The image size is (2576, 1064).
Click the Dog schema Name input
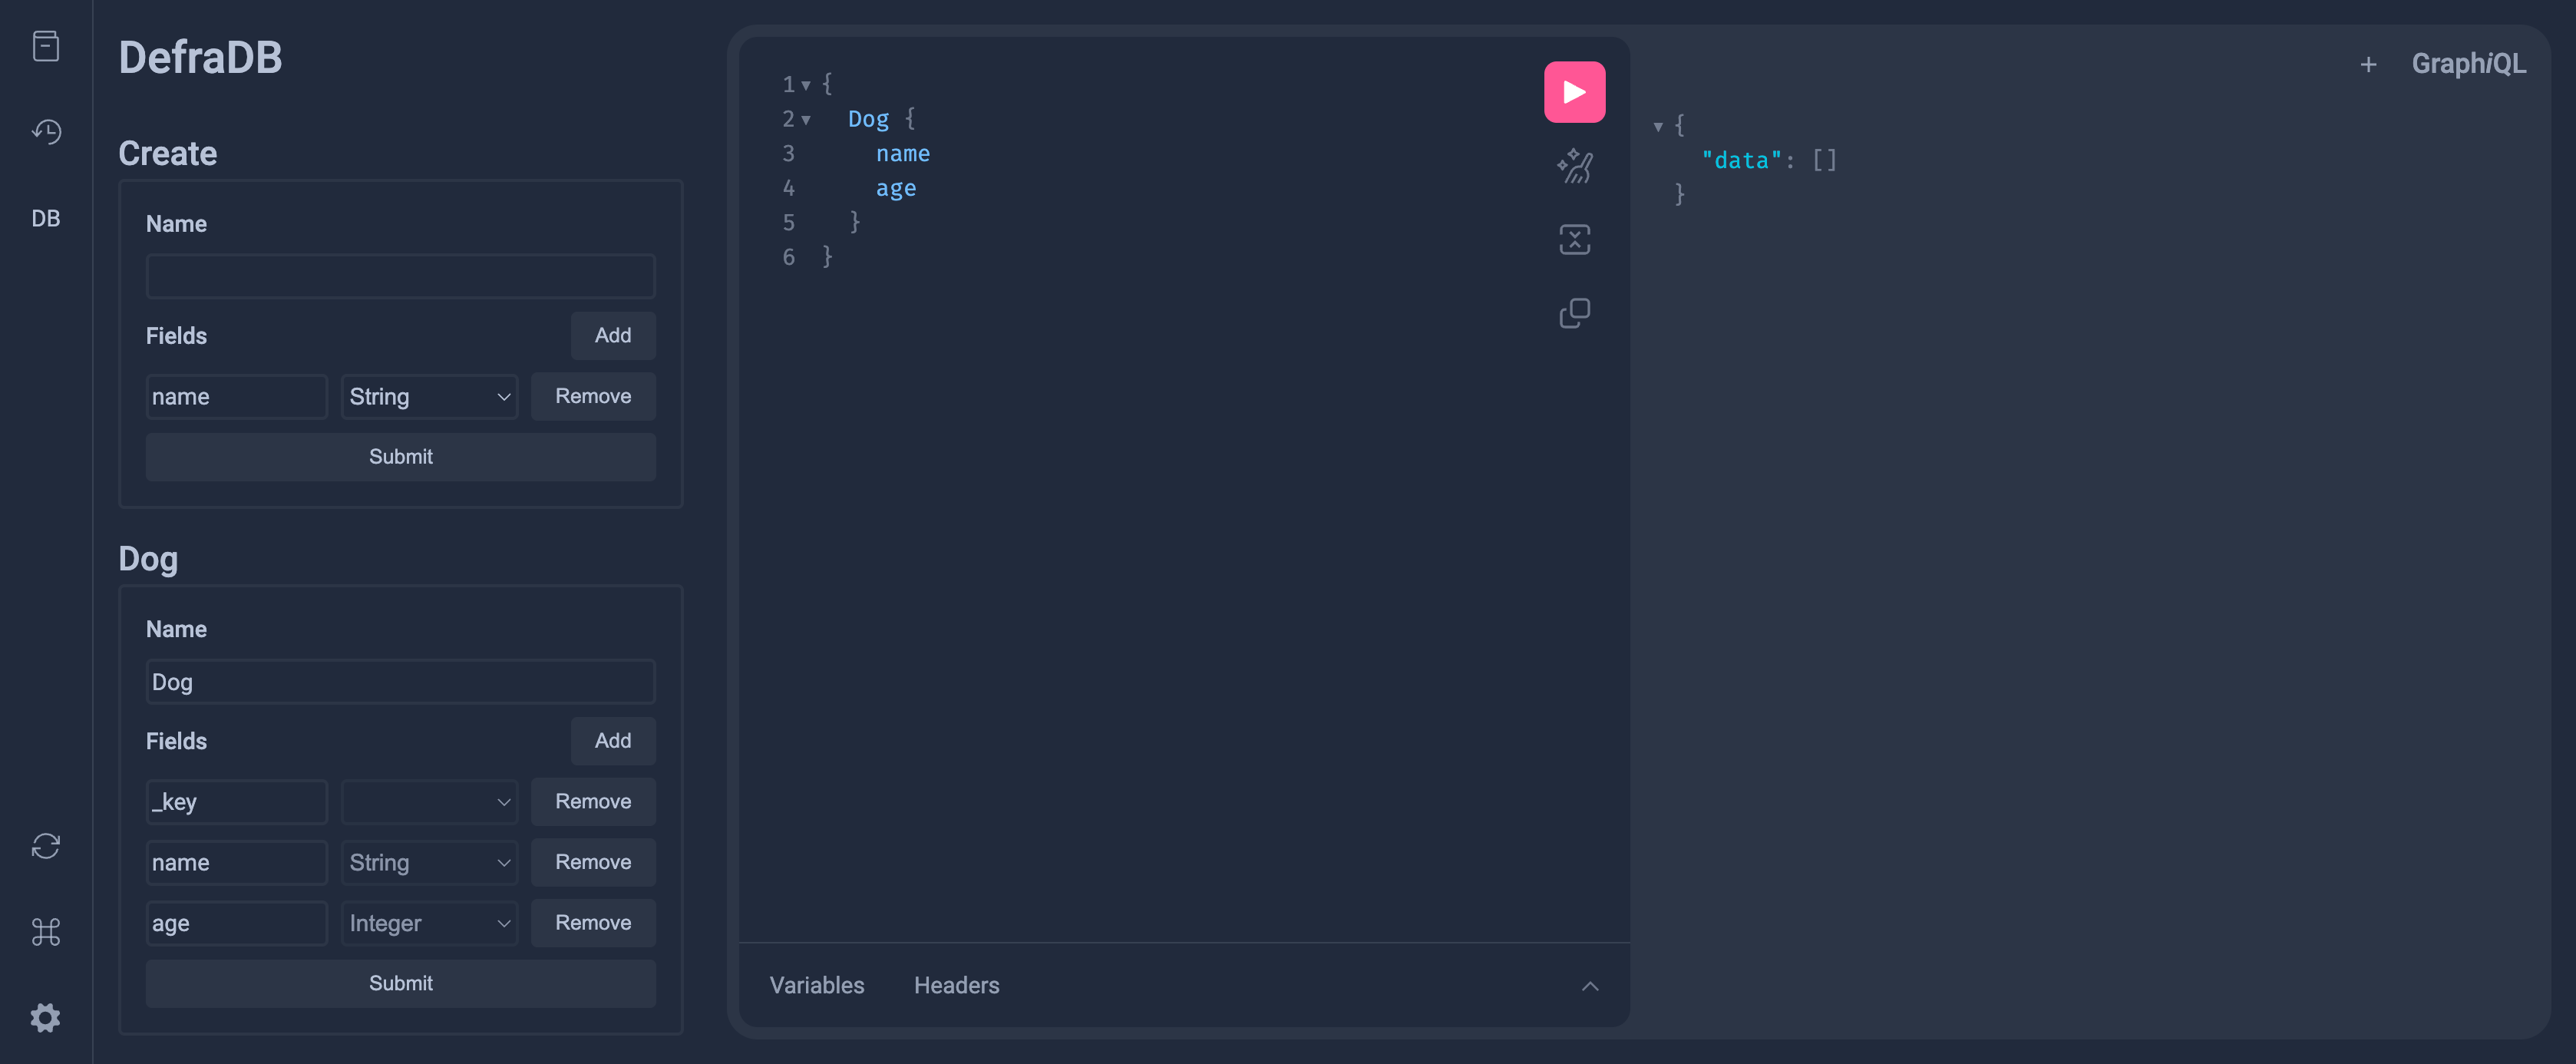tap(400, 682)
